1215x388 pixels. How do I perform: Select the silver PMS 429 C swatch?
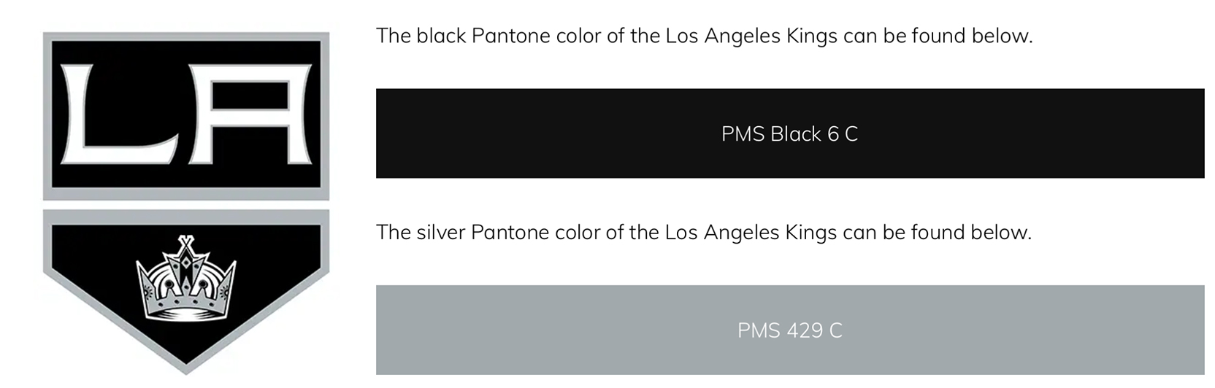pos(789,330)
